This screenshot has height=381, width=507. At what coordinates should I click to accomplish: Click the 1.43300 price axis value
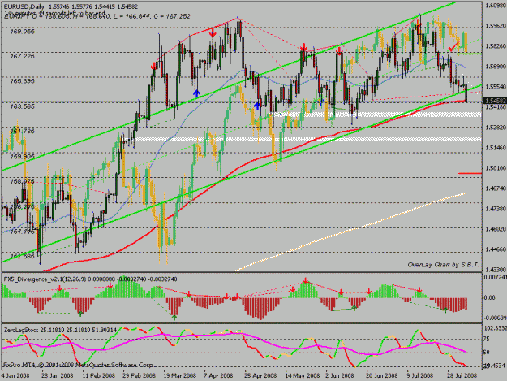click(495, 270)
